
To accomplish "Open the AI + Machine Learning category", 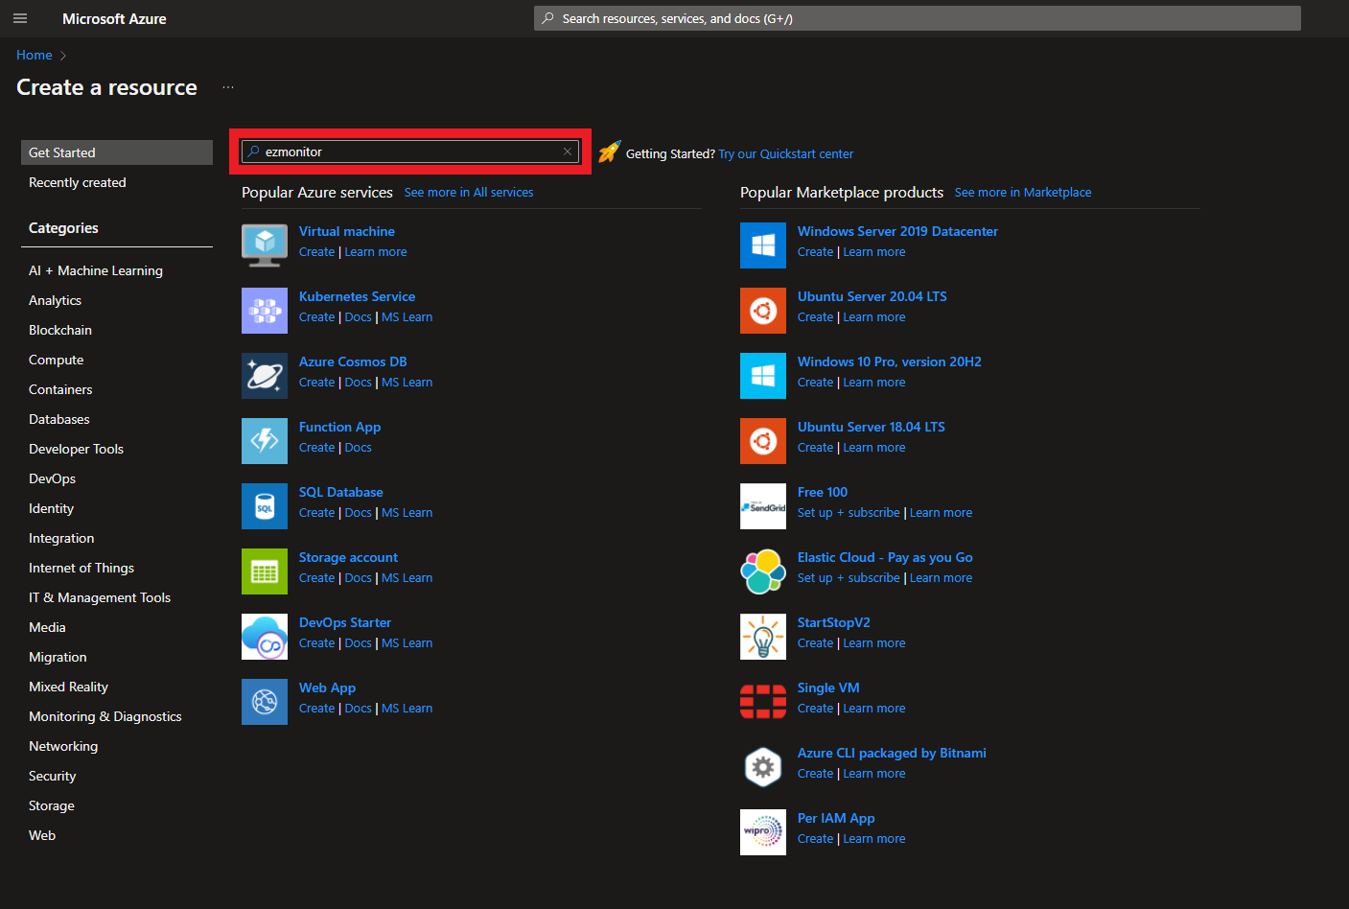I will tap(96, 270).
